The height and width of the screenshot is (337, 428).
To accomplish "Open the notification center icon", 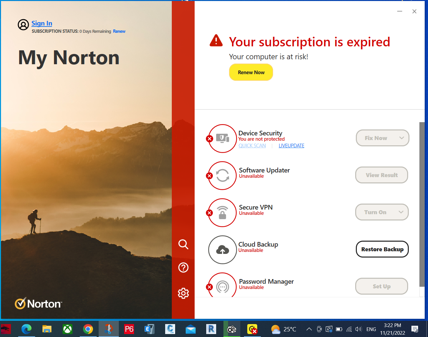I will click(x=415, y=329).
